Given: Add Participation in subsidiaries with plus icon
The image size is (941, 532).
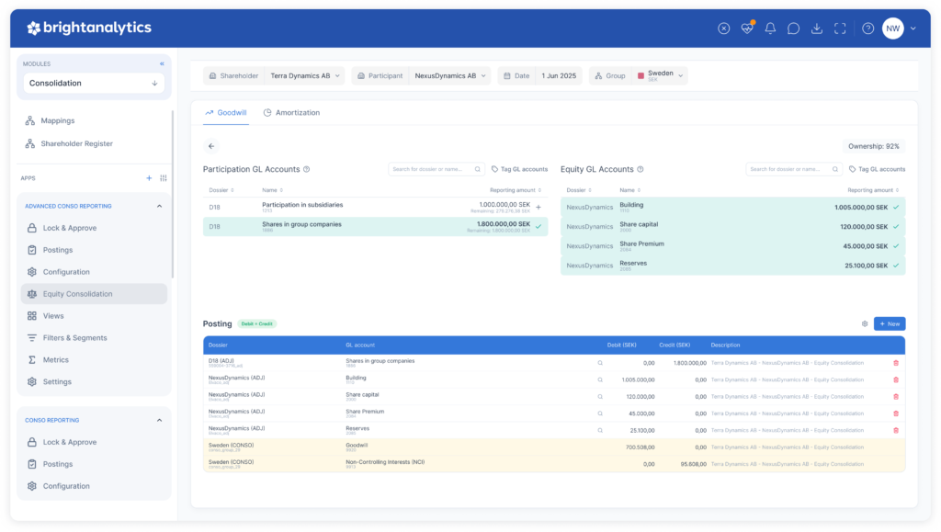Looking at the screenshot, I should 539,208.
